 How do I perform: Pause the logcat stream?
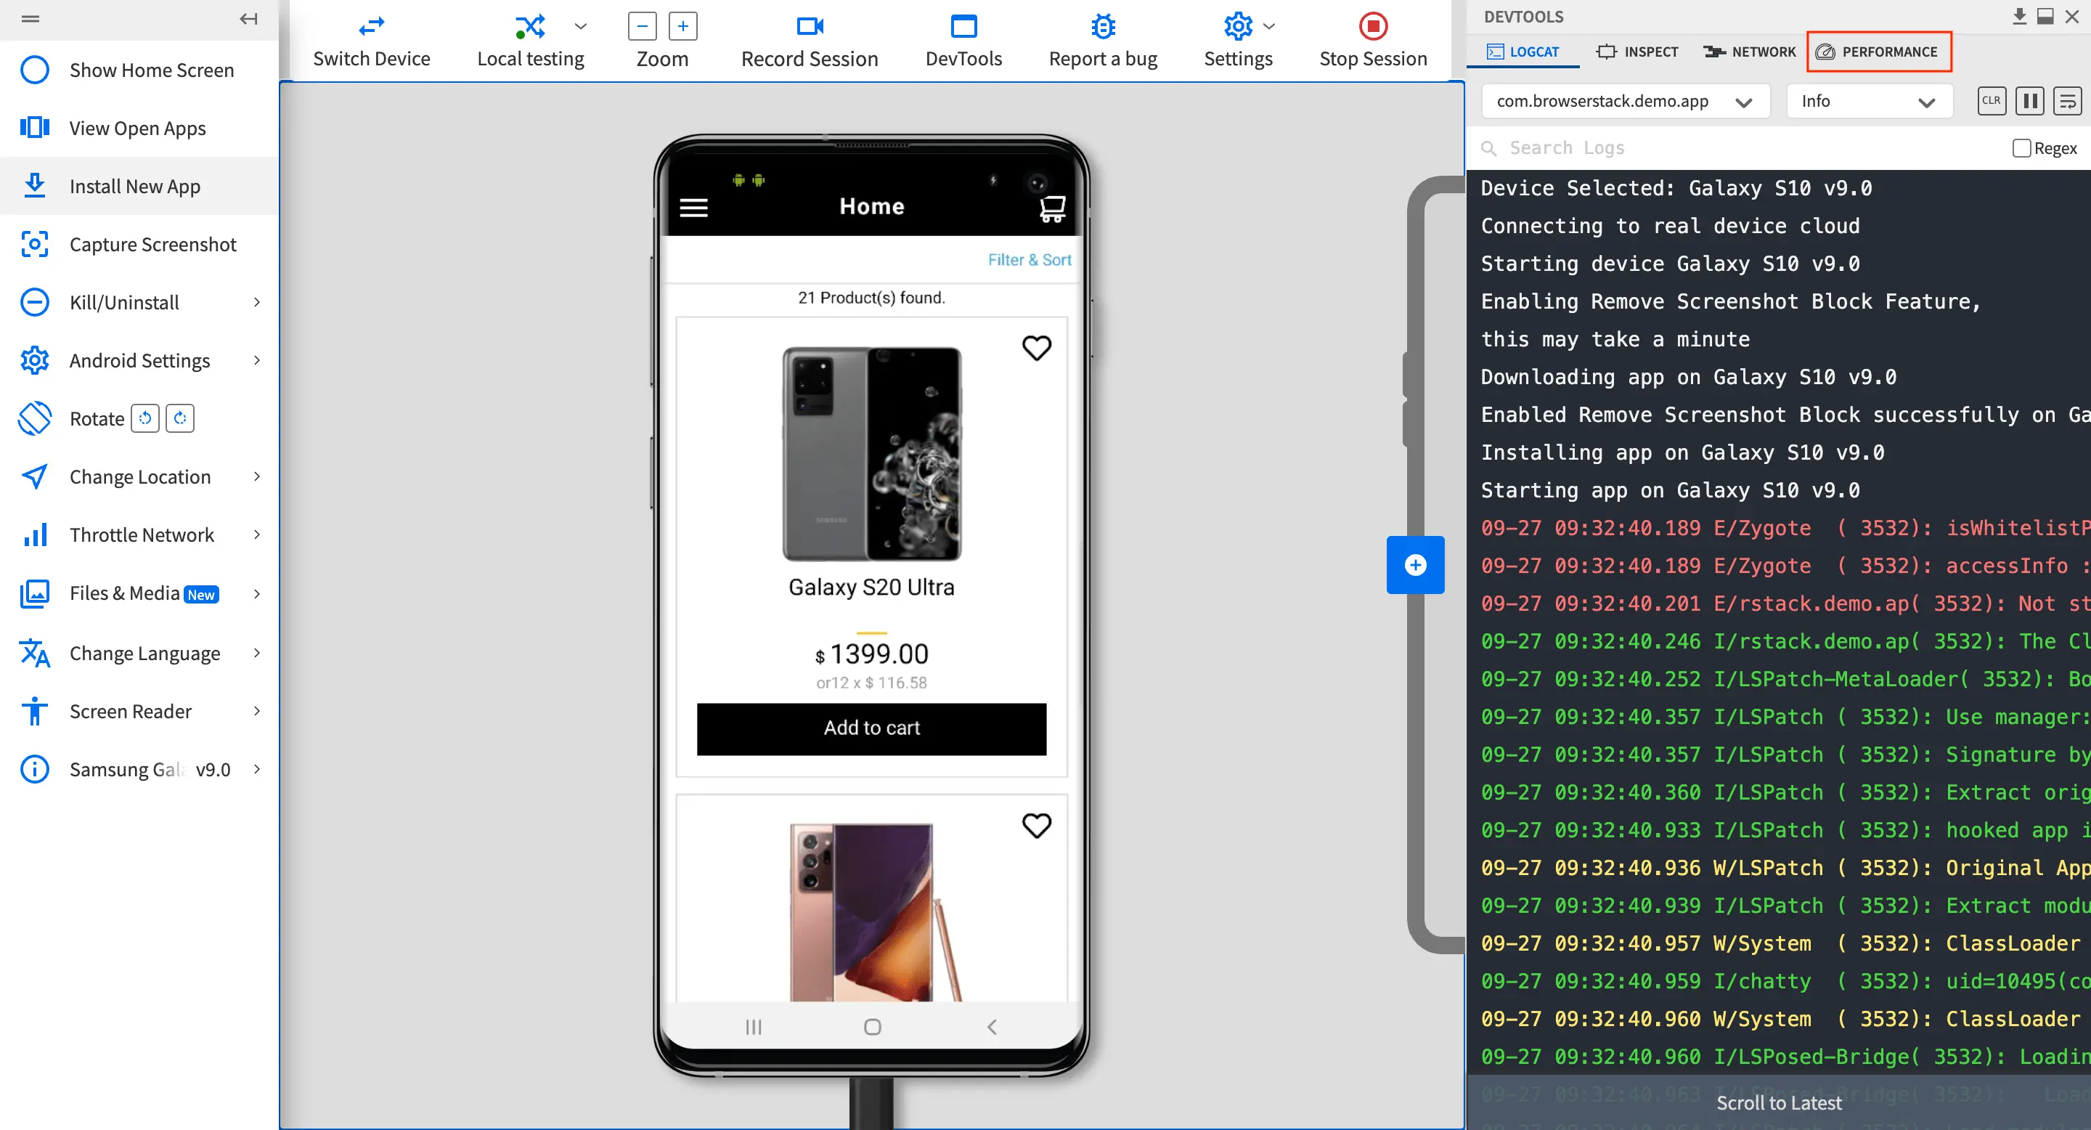(x=2029, y=101)
